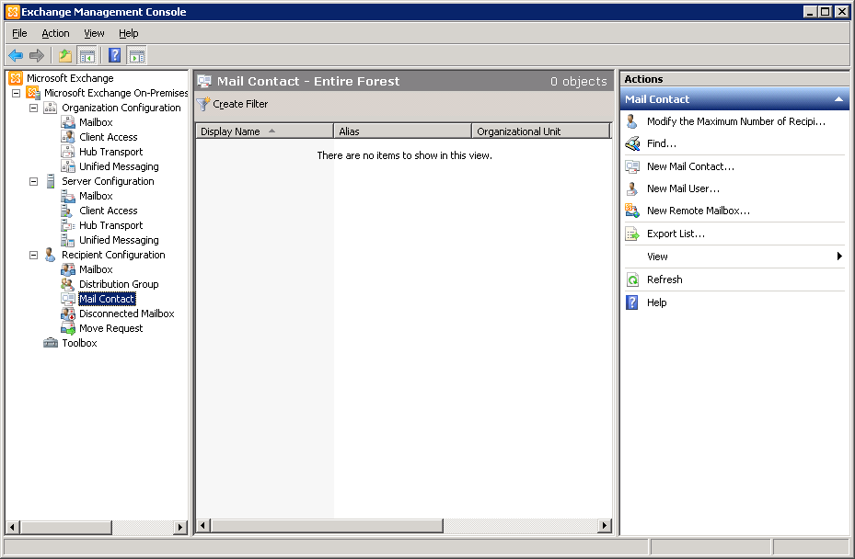
Task: Sort by Display Name column header
Action: pyautogui.click(x=264, y=131)
